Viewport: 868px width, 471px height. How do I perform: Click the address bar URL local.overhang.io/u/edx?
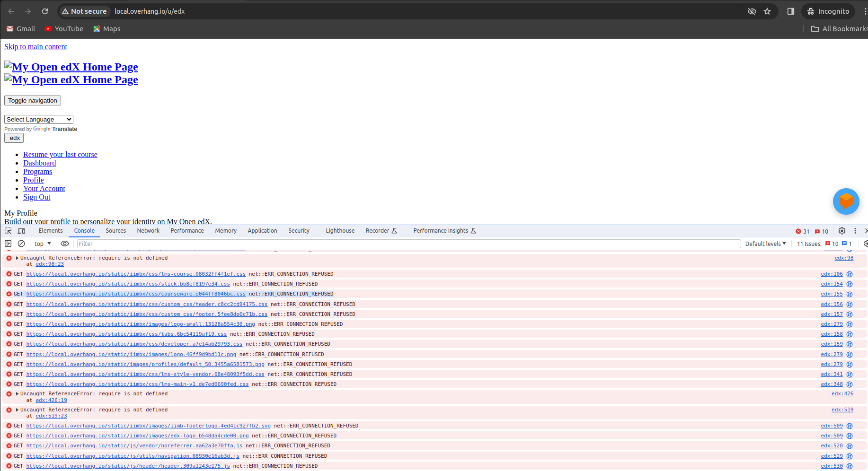pos(150,11)
